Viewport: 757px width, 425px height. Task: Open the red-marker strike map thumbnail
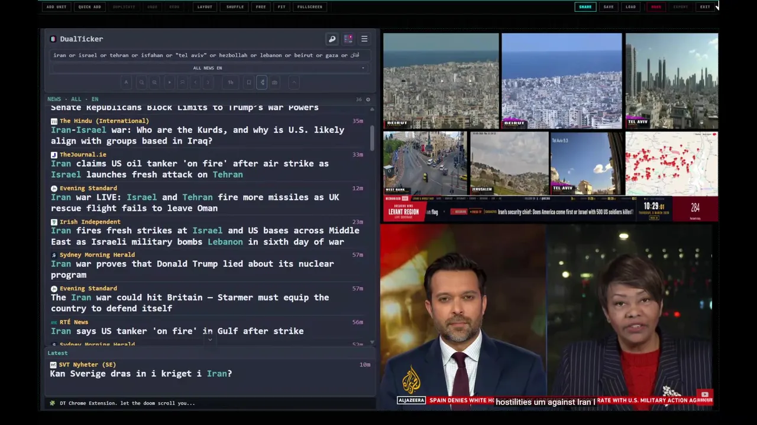[672, 164]
